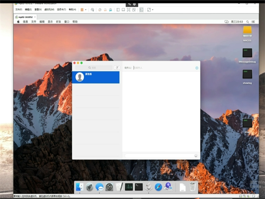Click the emoji picker in message field
The height and width of the screenshot is (199, 265).
[x=196, y=156]
